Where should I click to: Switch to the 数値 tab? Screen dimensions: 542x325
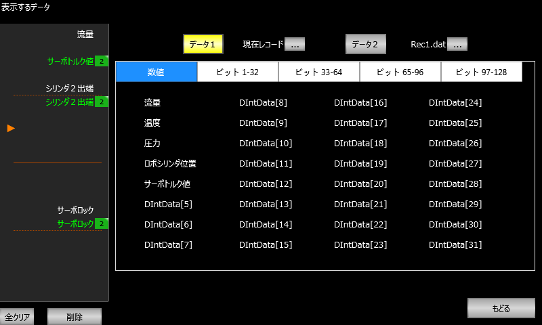click(x=157, y=72)
